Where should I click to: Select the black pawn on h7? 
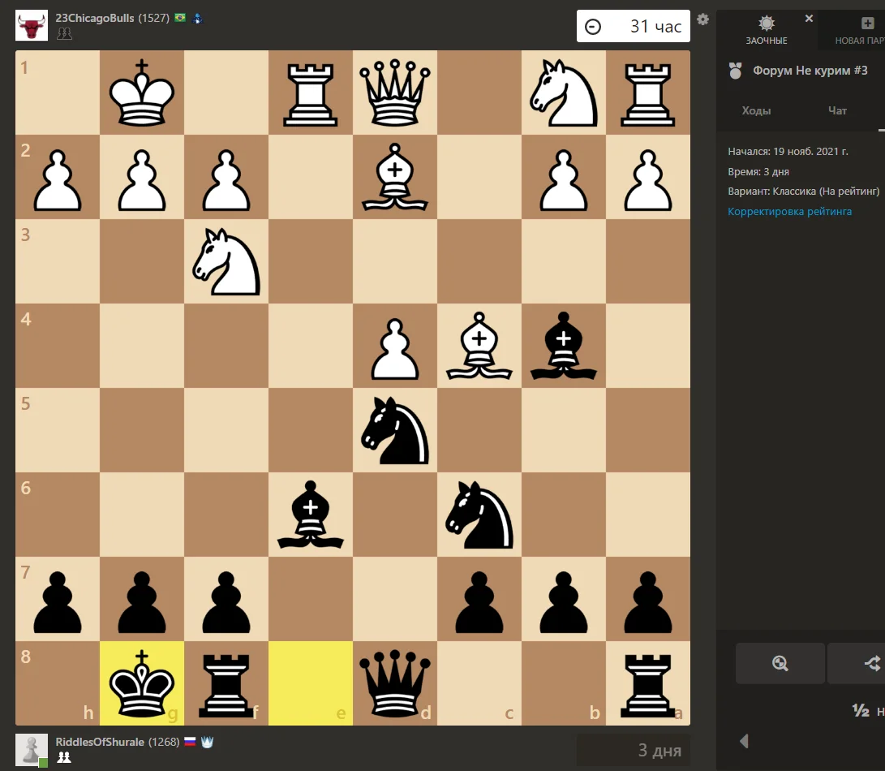coord(58,599)
